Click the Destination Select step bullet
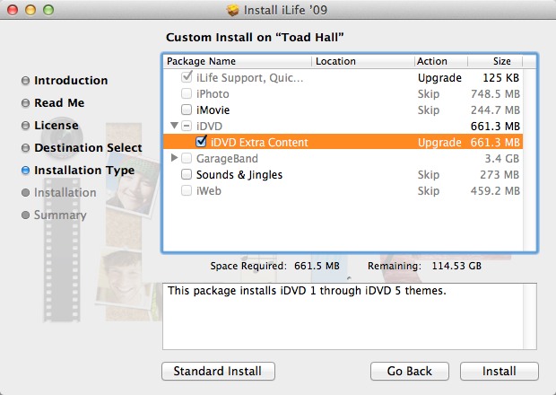This screenshot has width=556, height=395. 26,148
